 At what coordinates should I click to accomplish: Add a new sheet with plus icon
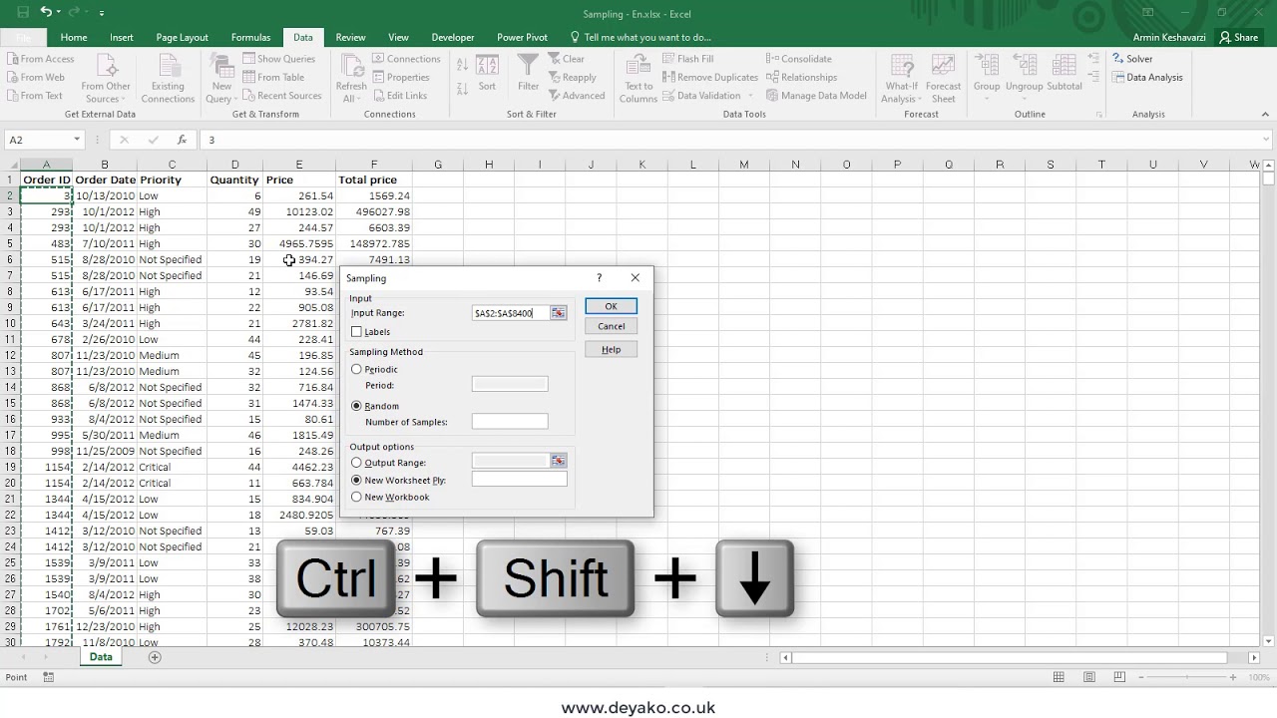click(x=155, y=657)
